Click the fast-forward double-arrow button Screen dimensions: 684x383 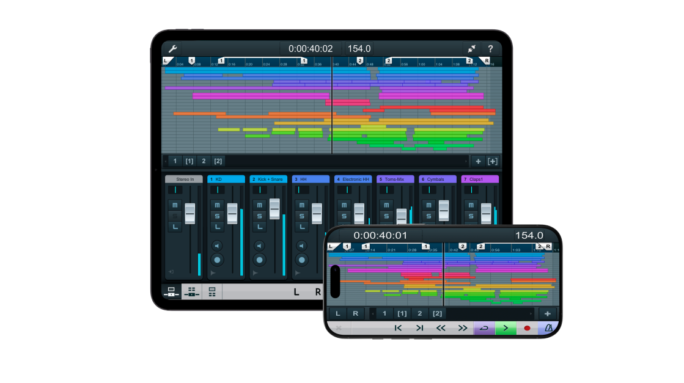tap(463, 328)
